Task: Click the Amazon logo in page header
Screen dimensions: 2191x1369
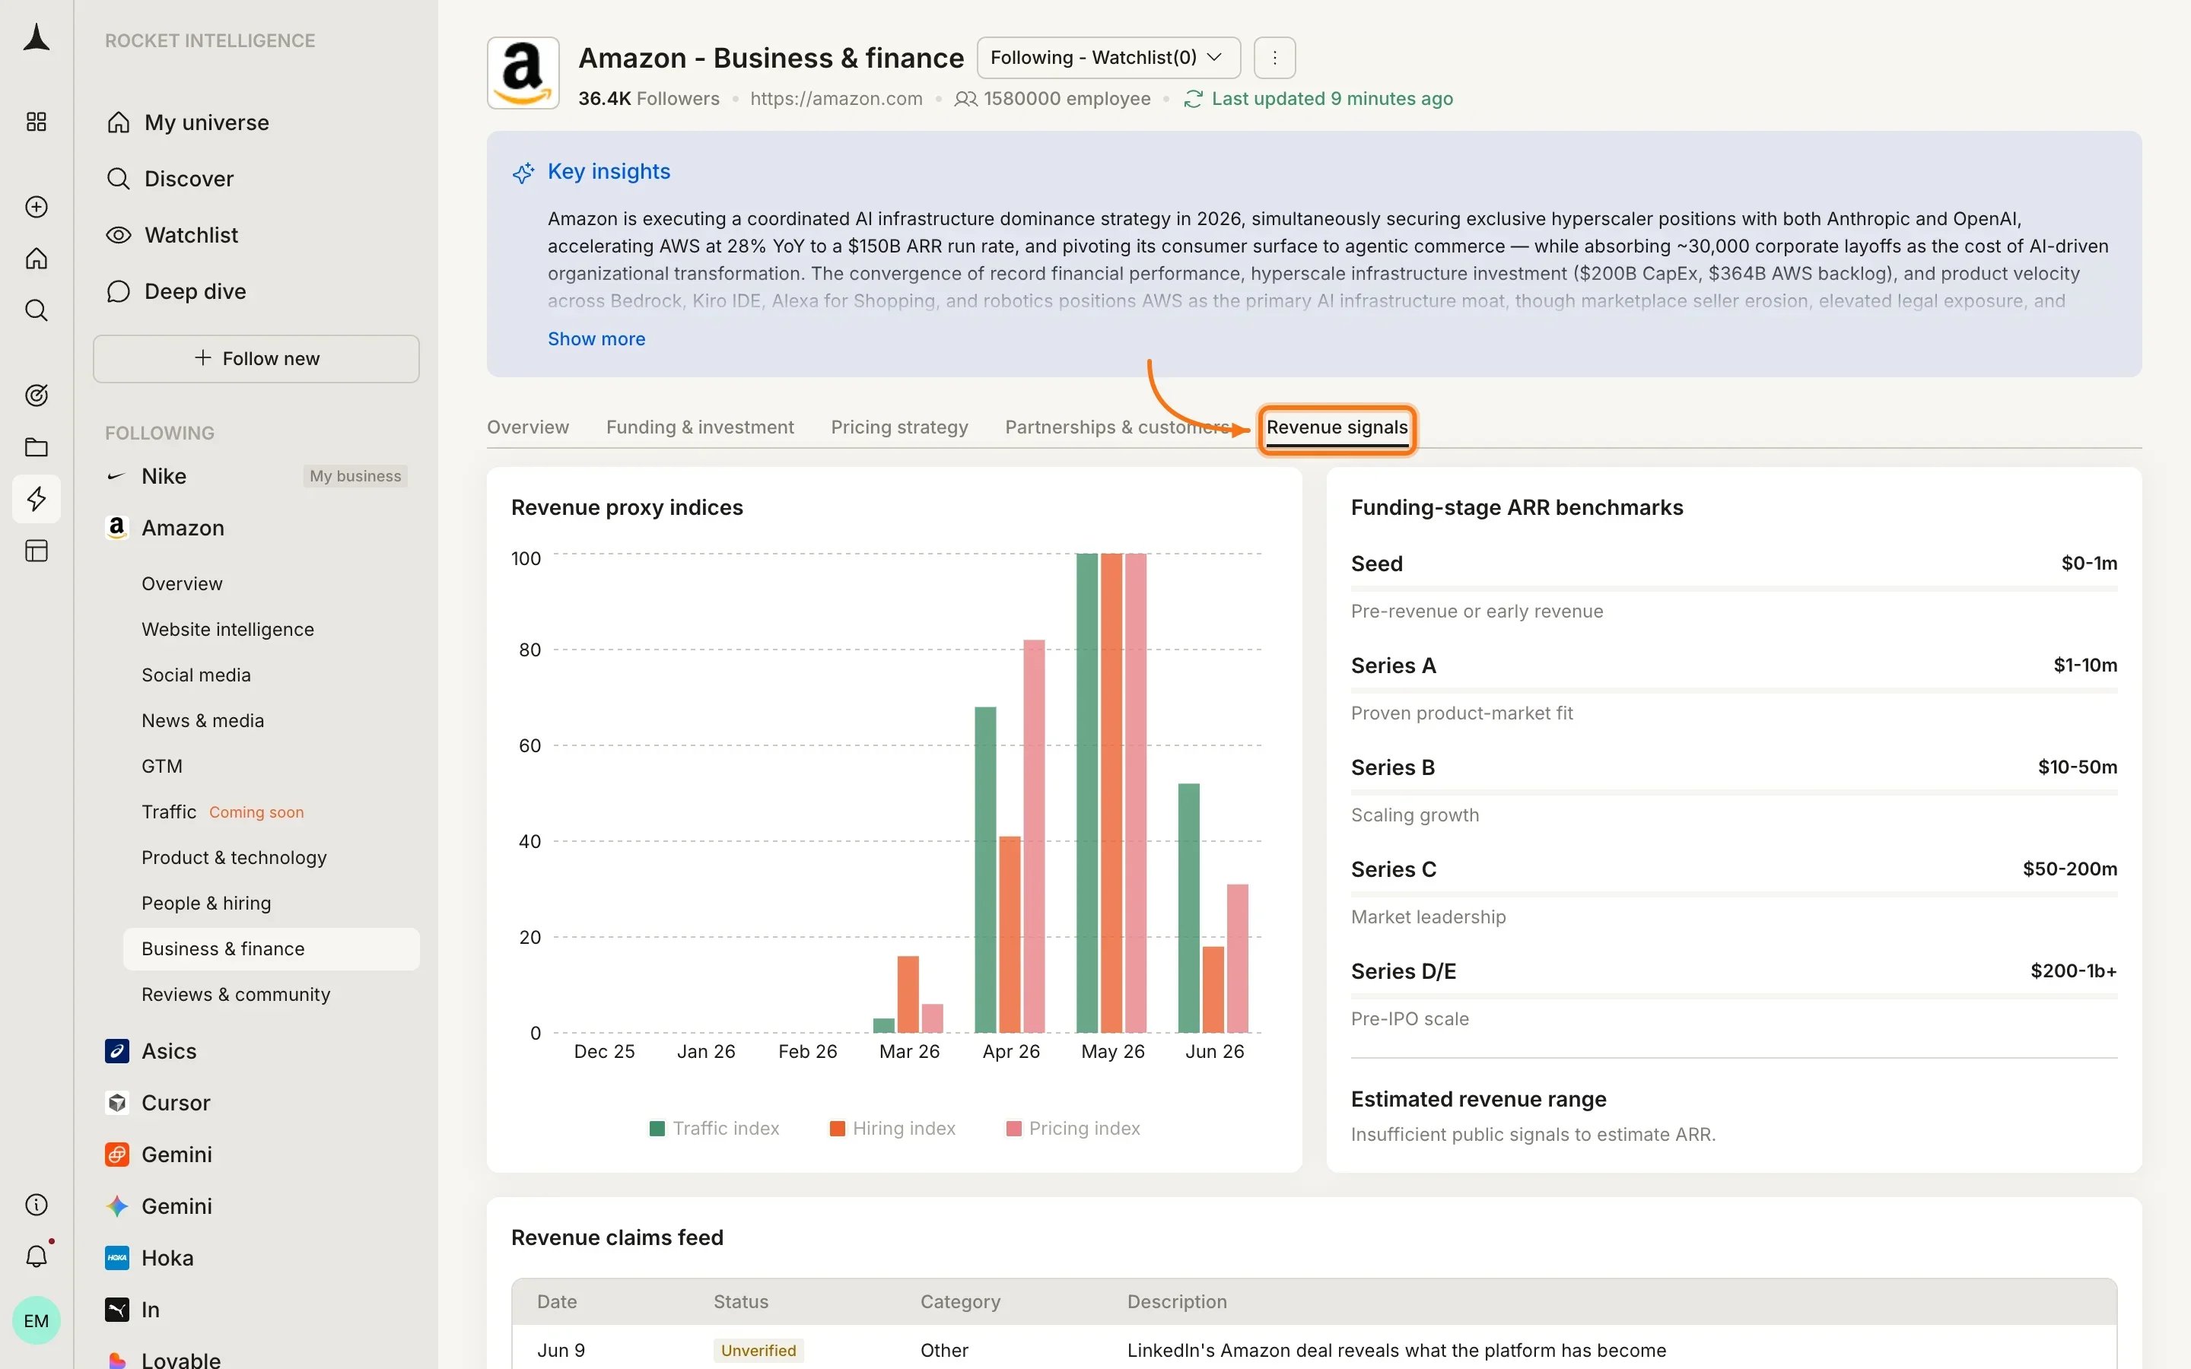Action: coord(523,72)
